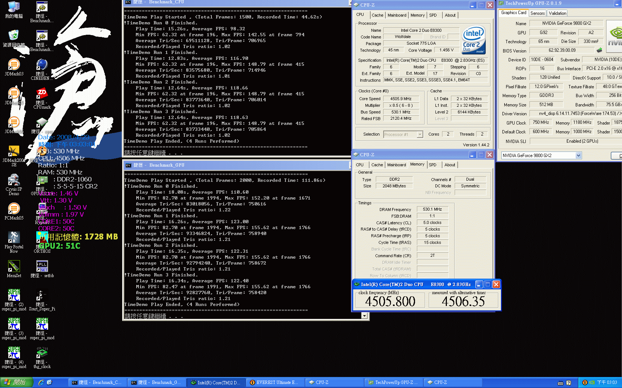This screenshot has height=388, width=622.
Task: Click the Core Voltage 1.456 V field
Action: 447,50
